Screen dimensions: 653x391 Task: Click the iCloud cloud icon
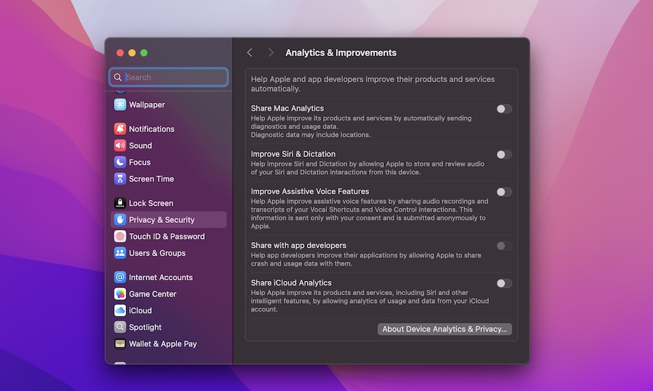[120, 310]
